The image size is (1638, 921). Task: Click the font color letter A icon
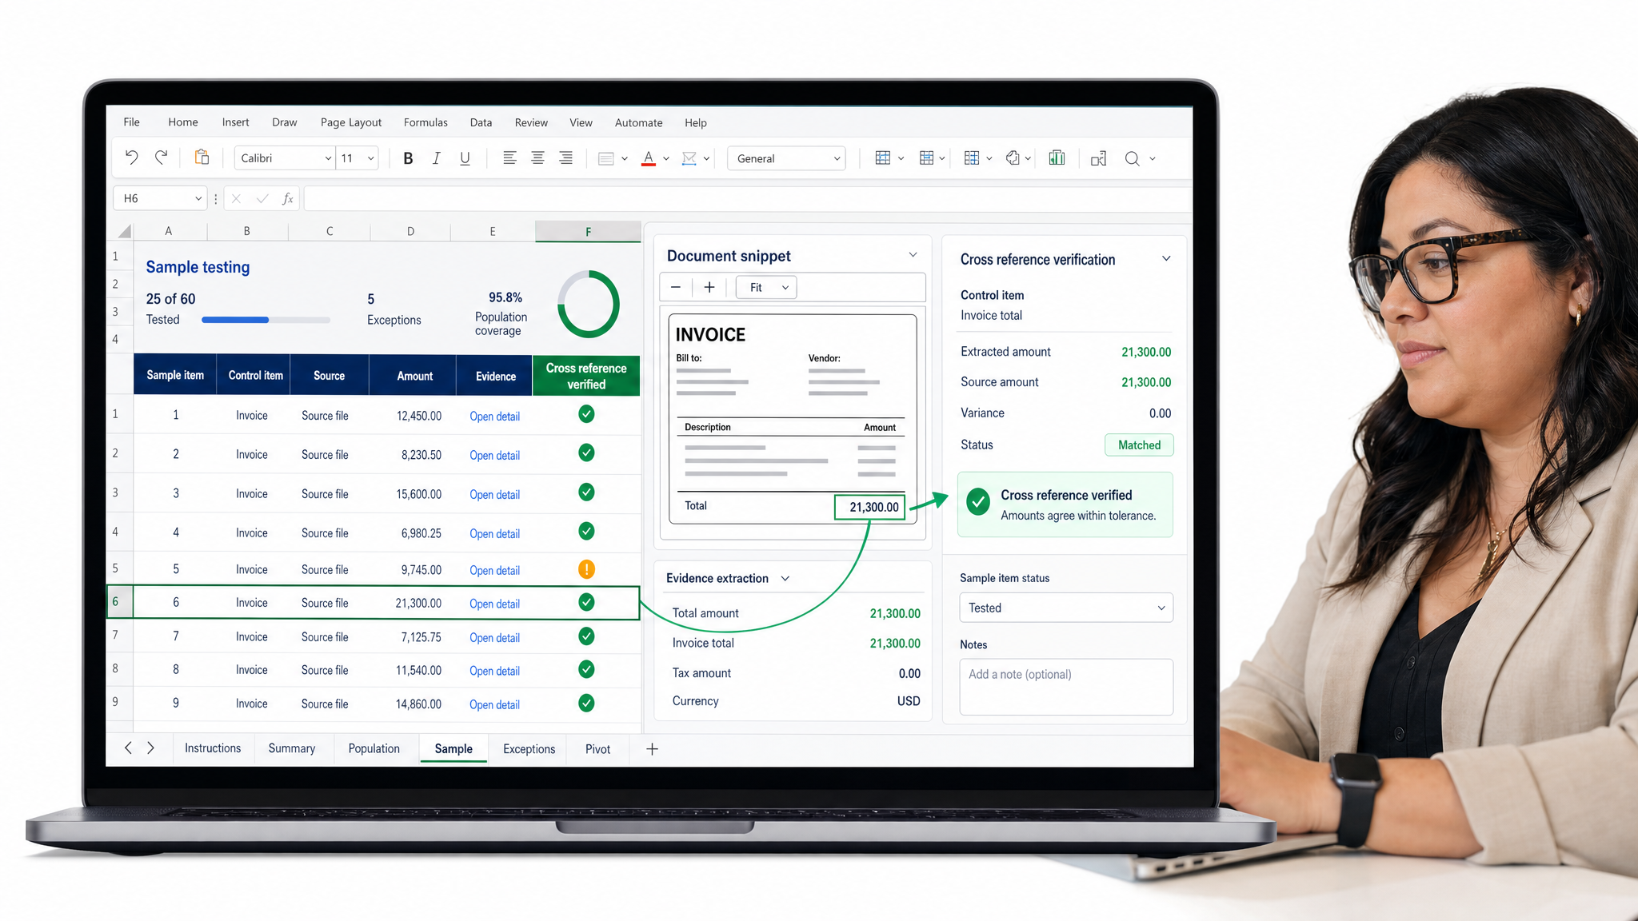click(x=649, y=158)
